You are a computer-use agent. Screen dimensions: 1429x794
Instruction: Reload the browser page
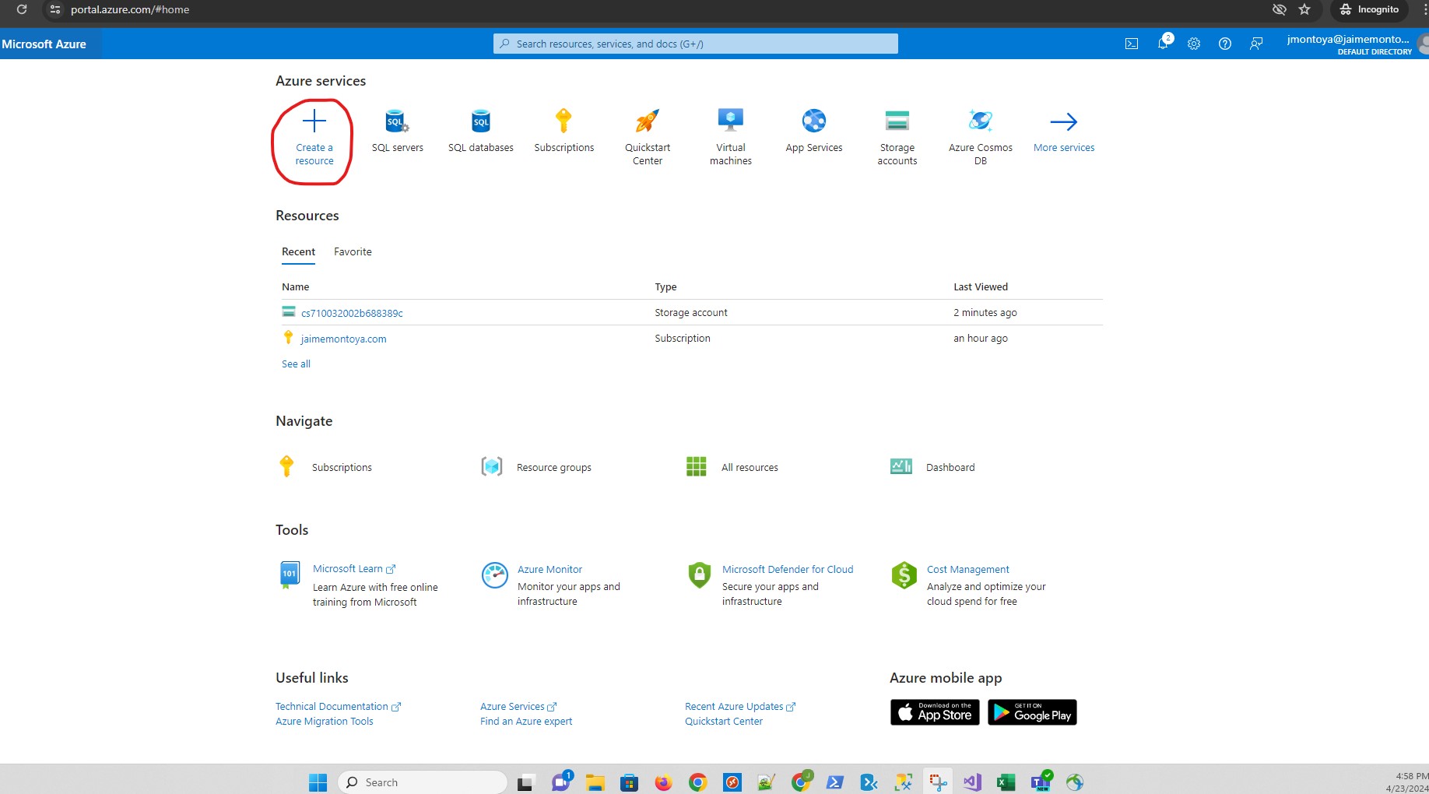[22, 9]
